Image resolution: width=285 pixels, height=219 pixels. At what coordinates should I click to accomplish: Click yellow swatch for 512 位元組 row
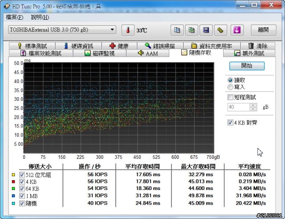click(x=13, y=175)
